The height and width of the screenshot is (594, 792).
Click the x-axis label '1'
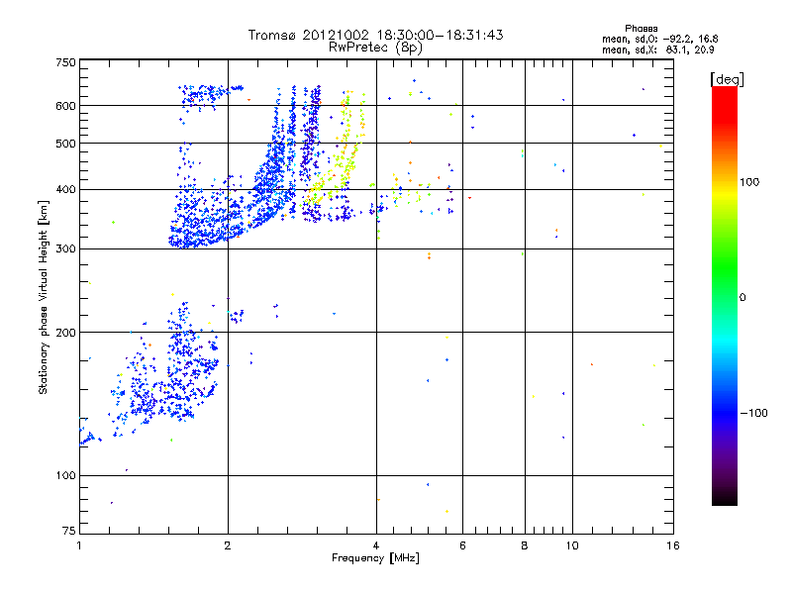79,545
